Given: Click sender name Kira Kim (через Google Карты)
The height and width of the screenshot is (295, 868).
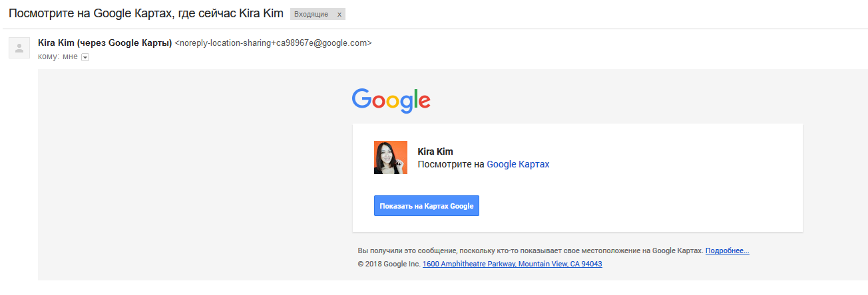Looking at the screenshot, I should [x=105, y=43].
